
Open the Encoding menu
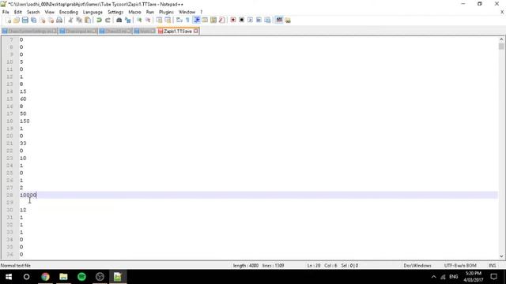pyautogui.click(x=69, y=12)
